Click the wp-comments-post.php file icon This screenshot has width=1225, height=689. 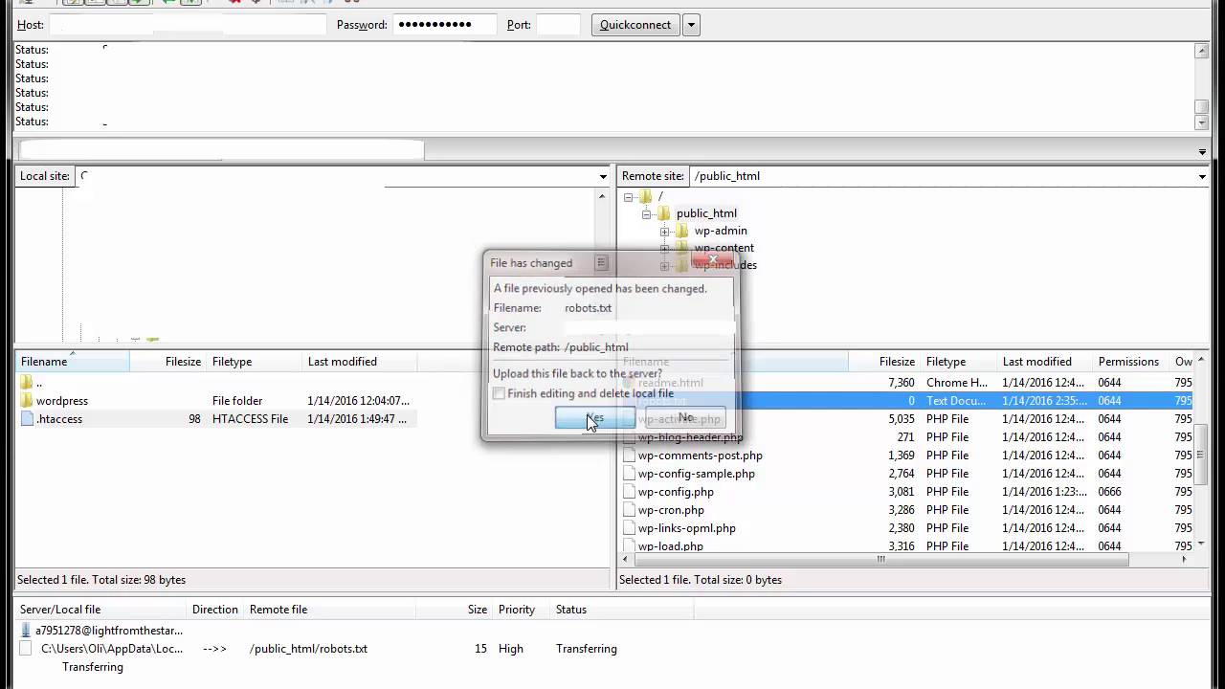click(x=629, y=456)
